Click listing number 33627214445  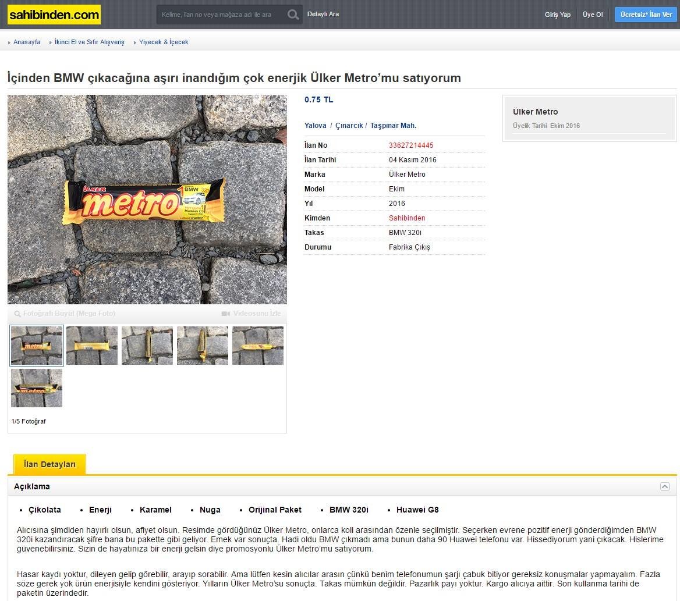(x=411, y=145)
